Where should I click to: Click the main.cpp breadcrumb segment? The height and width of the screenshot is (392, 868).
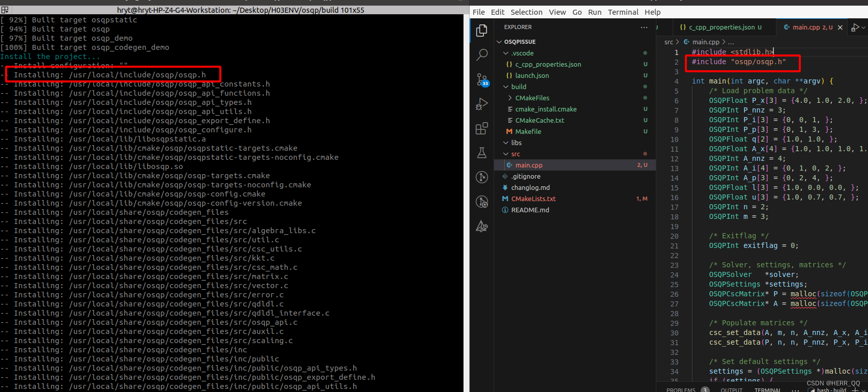point(706,42)
